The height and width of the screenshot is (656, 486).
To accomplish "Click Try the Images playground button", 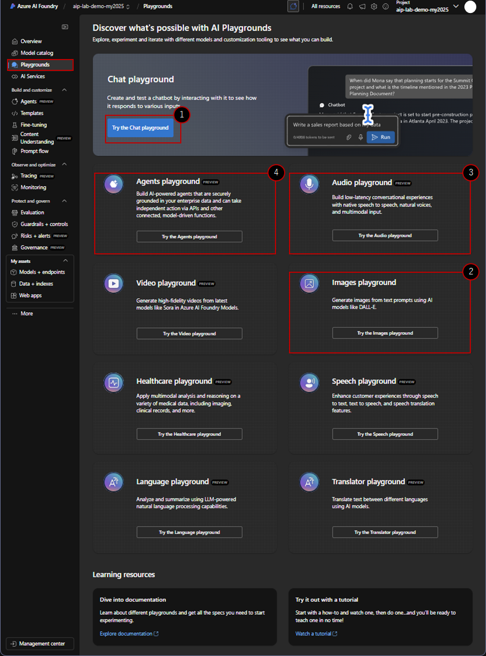I will 385,333.
